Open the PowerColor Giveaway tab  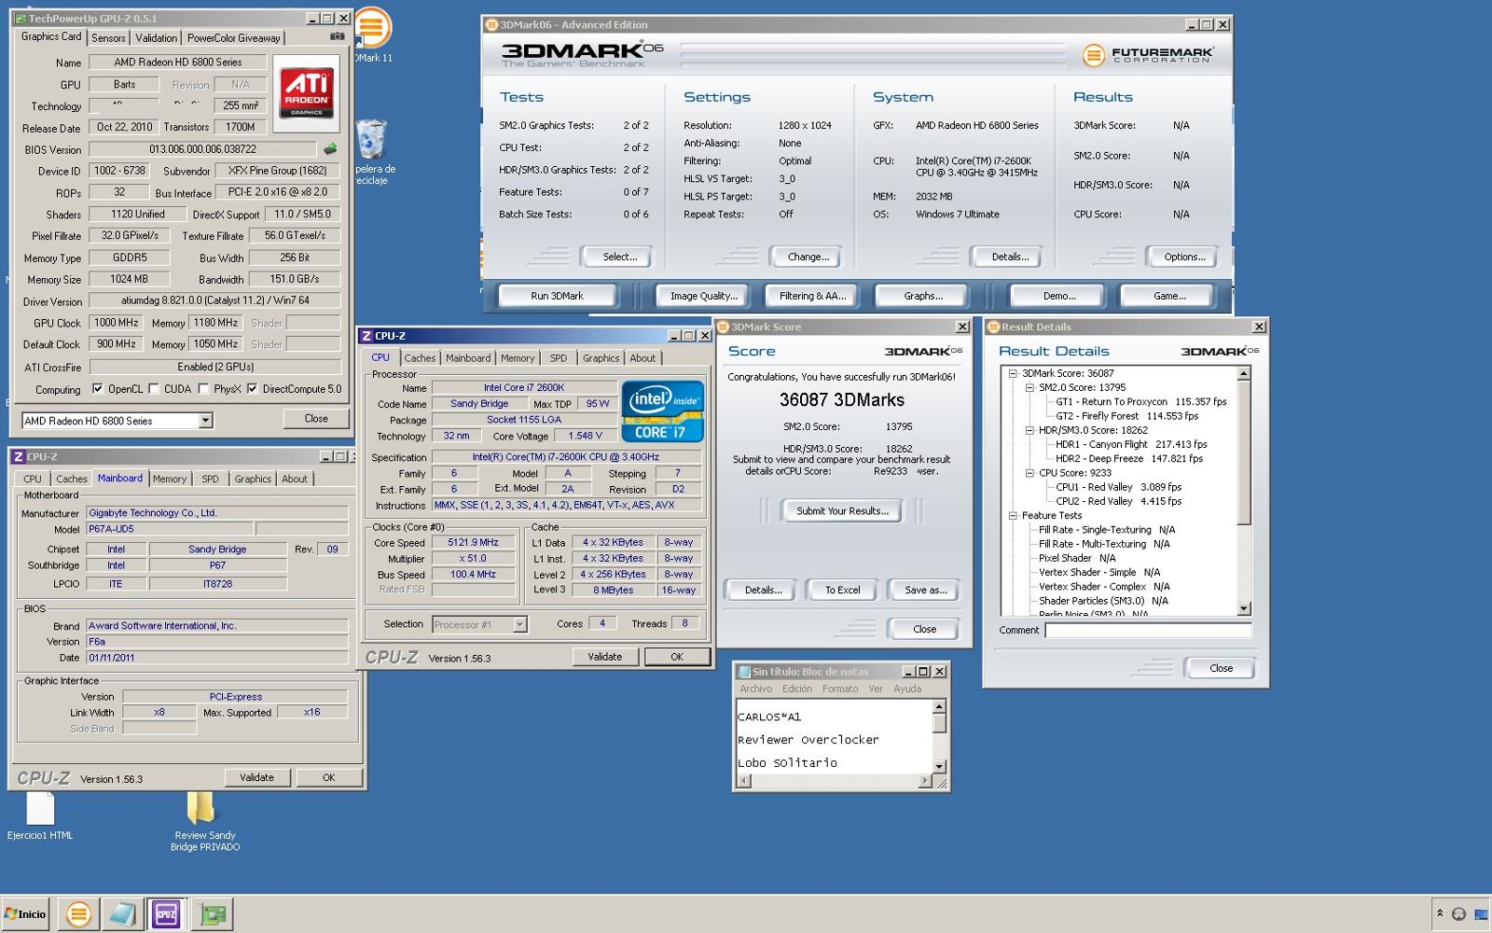(233, 38)
